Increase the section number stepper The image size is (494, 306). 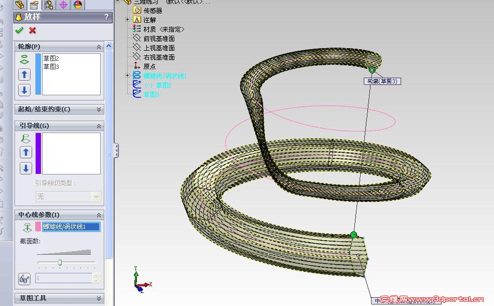click(97, 275)
